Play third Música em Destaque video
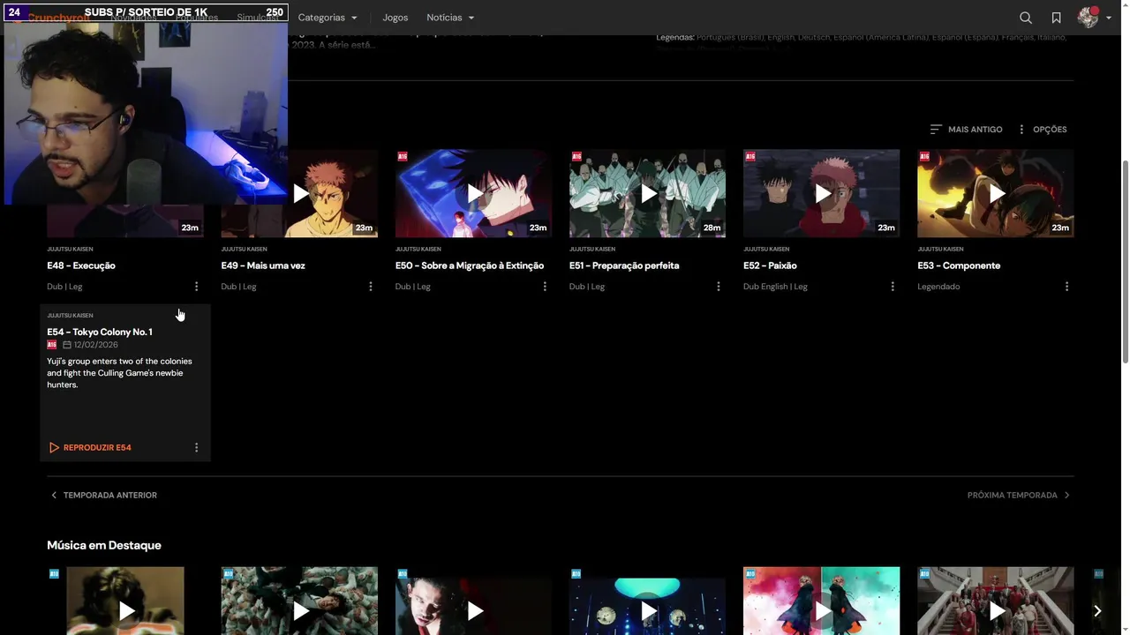Image resolution: width=1130 pixels, height=635 pixels. point(473,610)
